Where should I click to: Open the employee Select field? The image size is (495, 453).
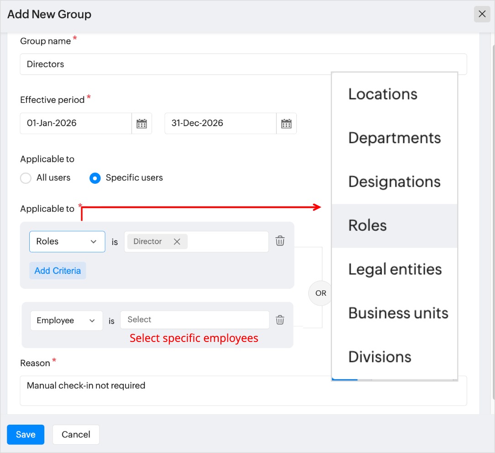pyautogui.click(x=195, y=320)
